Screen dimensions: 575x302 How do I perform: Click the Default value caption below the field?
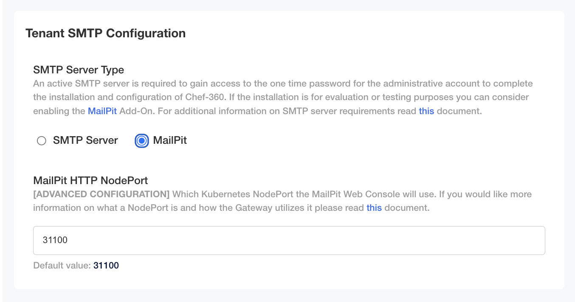pos(61,266)
